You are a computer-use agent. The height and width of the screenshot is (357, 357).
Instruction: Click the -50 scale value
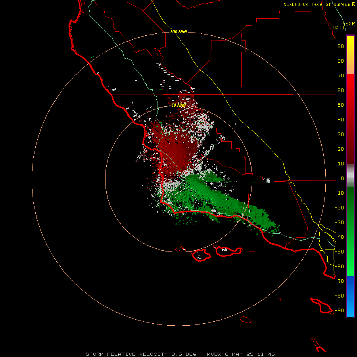coord(339,252)
